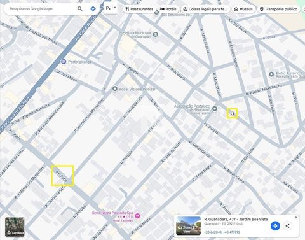Open the Street View thumbnail for R. Guanabara
The image size is (305, 240).
(x=189, y=225)
